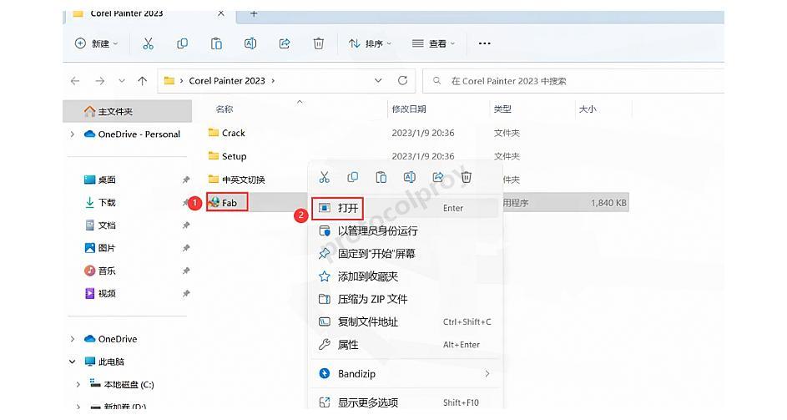This screenshot has height=420, width=787.
Task: Select 本地磁盘 (C:) drive
Action: 122,384
